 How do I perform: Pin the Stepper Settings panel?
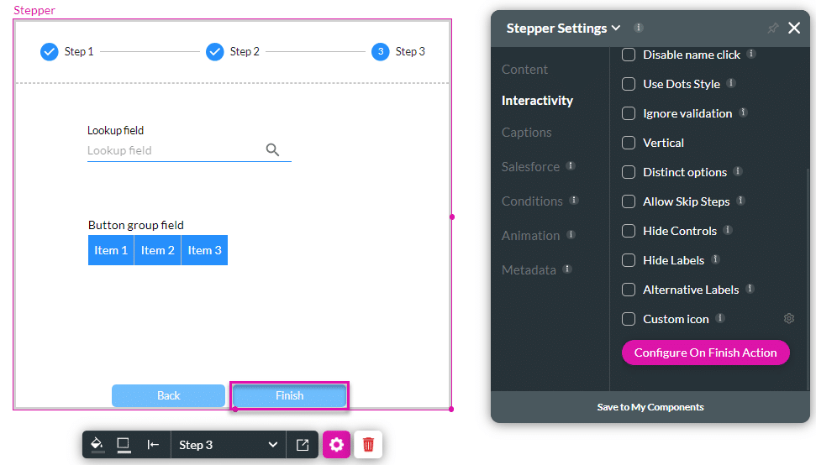coord(772,29)
